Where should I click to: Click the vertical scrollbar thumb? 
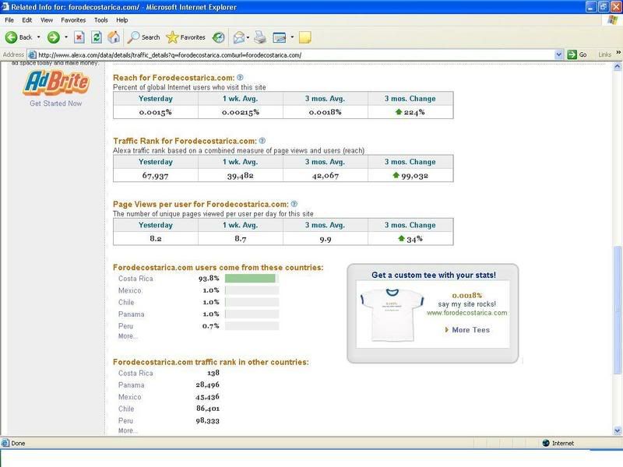618,310
